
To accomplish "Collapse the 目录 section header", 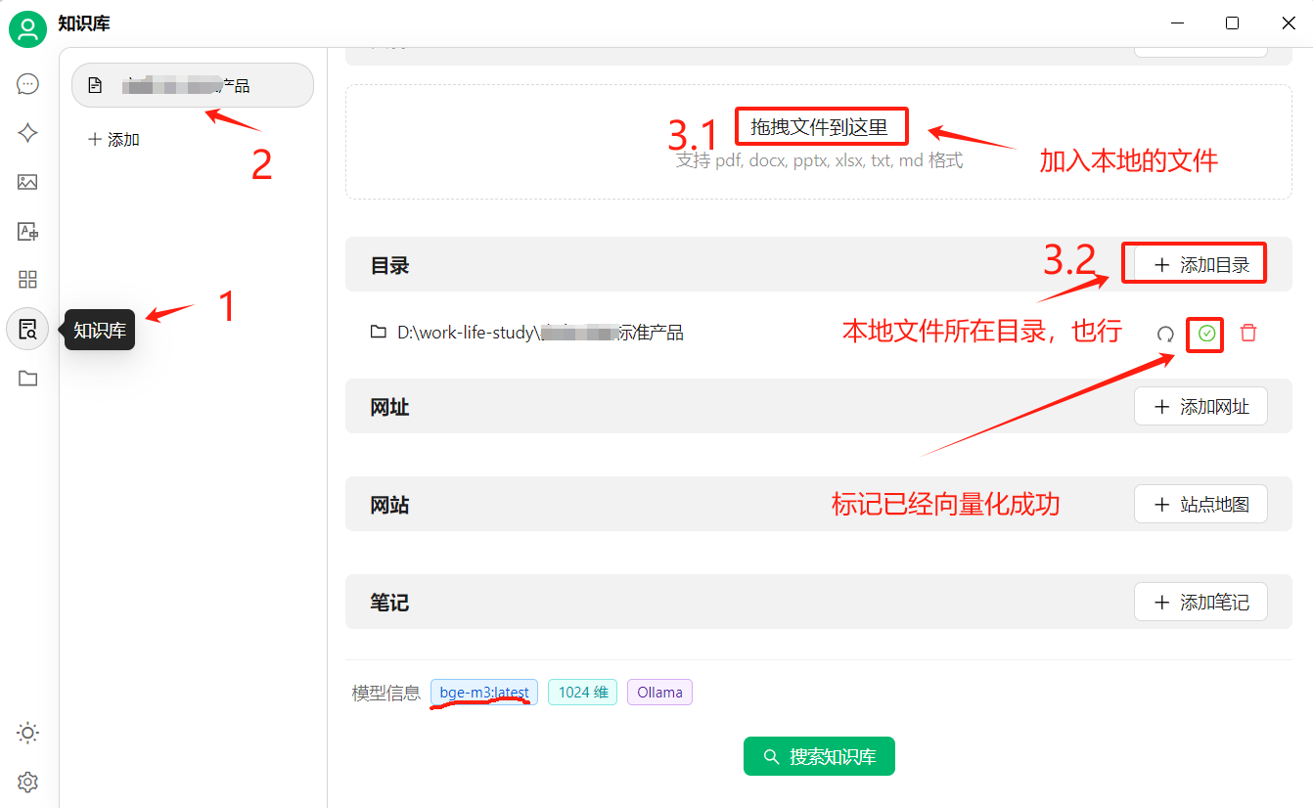I will point(819,264).
